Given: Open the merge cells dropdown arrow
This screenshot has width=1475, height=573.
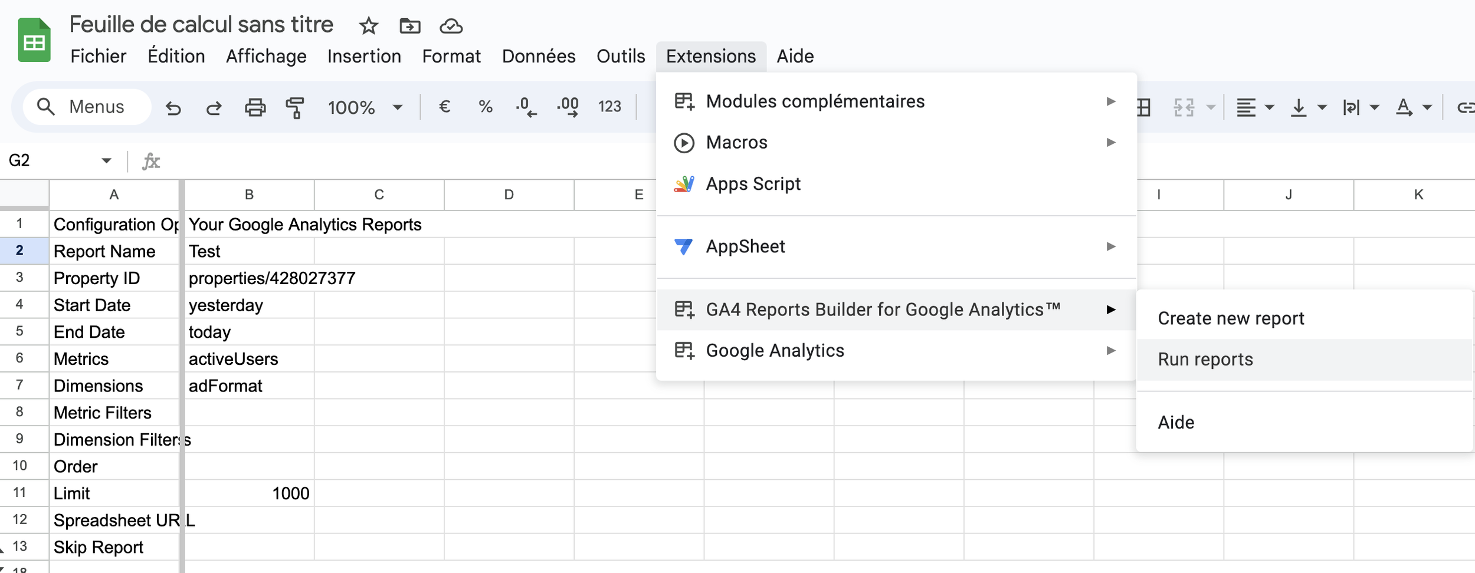Looking at the screenshot, I should pos(1211,107).
